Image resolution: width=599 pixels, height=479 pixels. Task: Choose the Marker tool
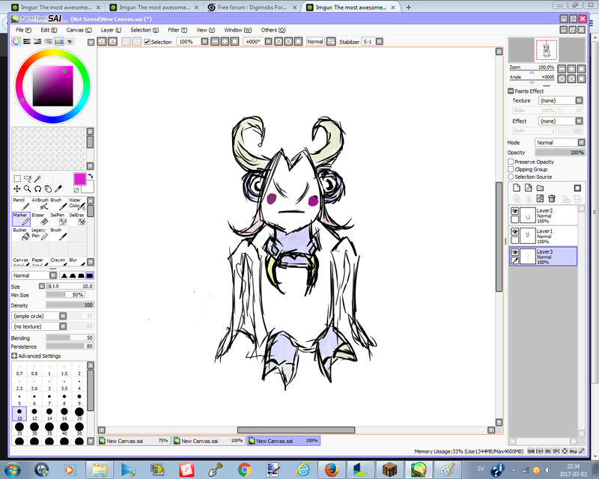point(21,219)
